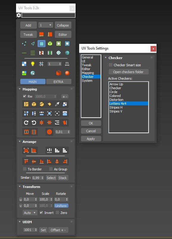Switch to the MAIN tab
The width and height of the screenshot is (172, 239).
click(x=33, y=81)
